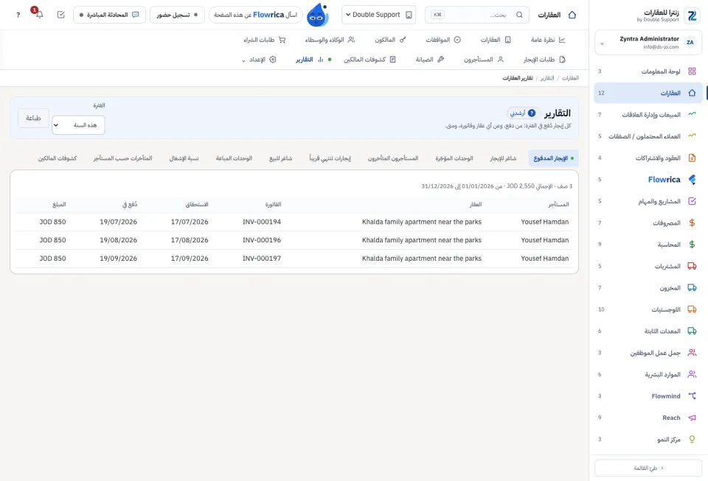Click invoice number INV-000197
The width and height of the screenshot is (708, 481).
(x=262, y=259)
